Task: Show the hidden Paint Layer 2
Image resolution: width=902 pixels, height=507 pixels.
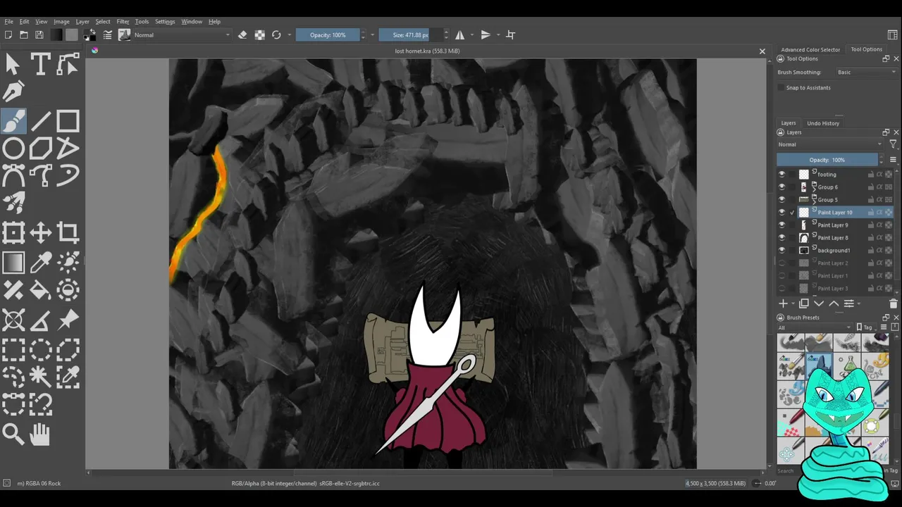Action: point(781,263)
